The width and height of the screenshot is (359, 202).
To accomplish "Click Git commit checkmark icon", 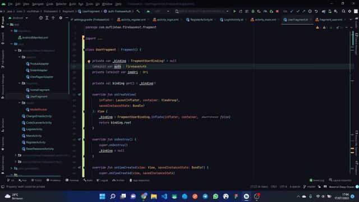I will pos(298,11).
